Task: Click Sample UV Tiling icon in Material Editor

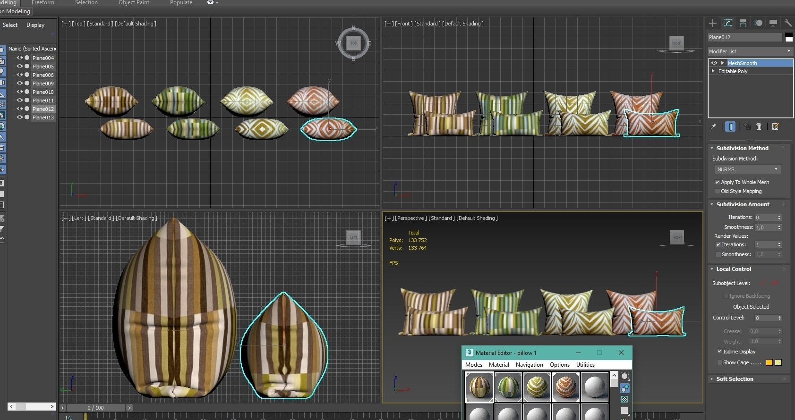Action: coord(624,411)
